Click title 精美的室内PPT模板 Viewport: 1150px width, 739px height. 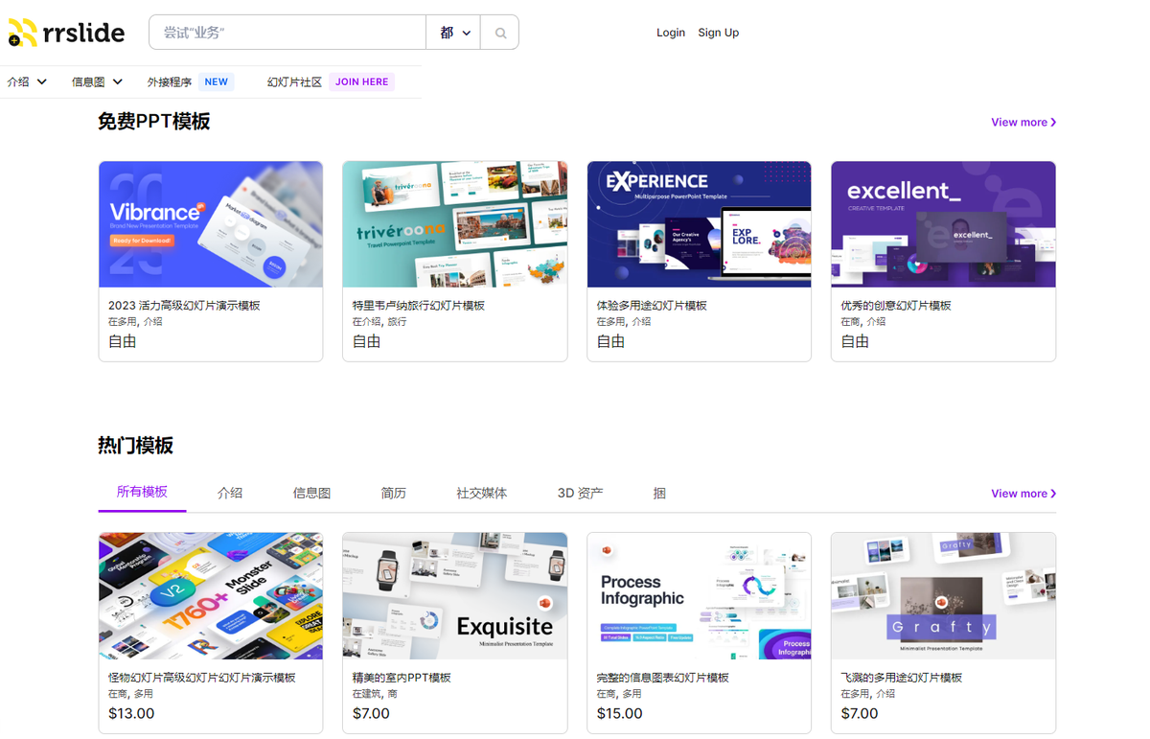click(x=402, y=678)
